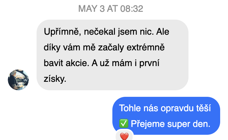Select the word akcie in gray bubble
The image size is (228, 140).
coord(77,63)
